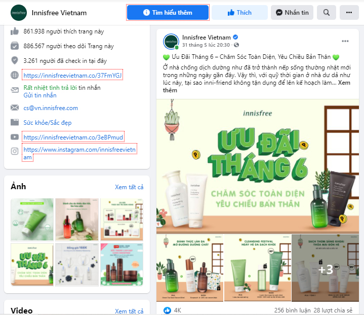Click the search magnifier icon
364x315 pixels.
click(x=327, y=13)
